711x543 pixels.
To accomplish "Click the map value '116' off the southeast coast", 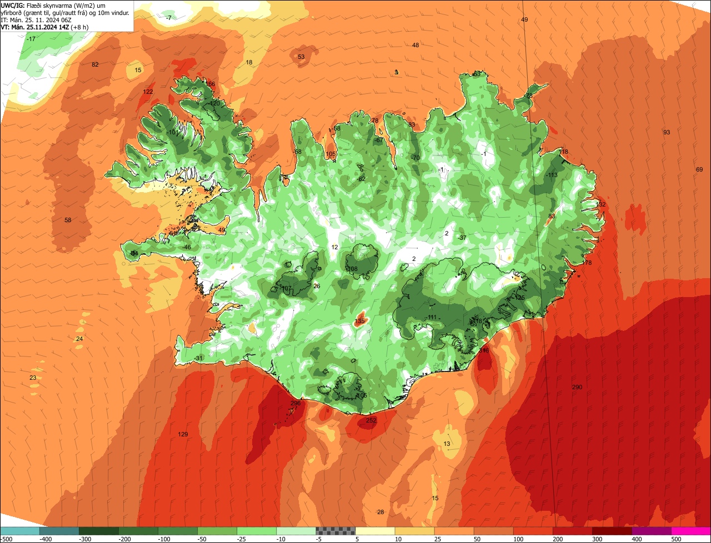I will [x=484, y=350].
